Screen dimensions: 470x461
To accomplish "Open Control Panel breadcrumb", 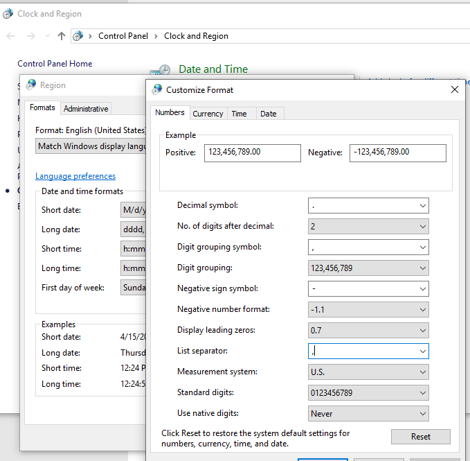I will tap(123, 36).
